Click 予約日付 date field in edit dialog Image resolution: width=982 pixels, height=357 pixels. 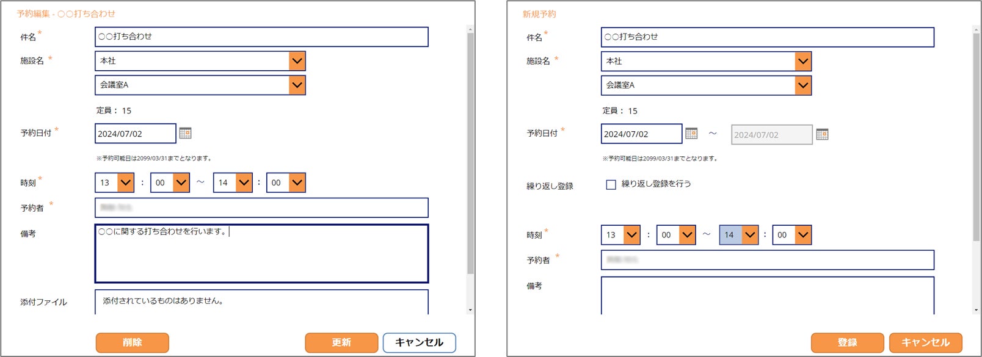point(136,134)
